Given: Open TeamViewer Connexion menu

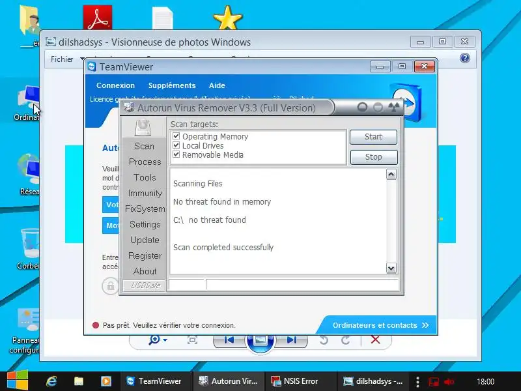Looking at the screenshot, I should pyautogui.click(x=115, y=85).
